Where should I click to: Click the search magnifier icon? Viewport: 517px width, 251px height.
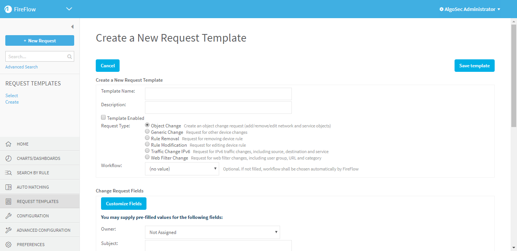click(70, 57)
